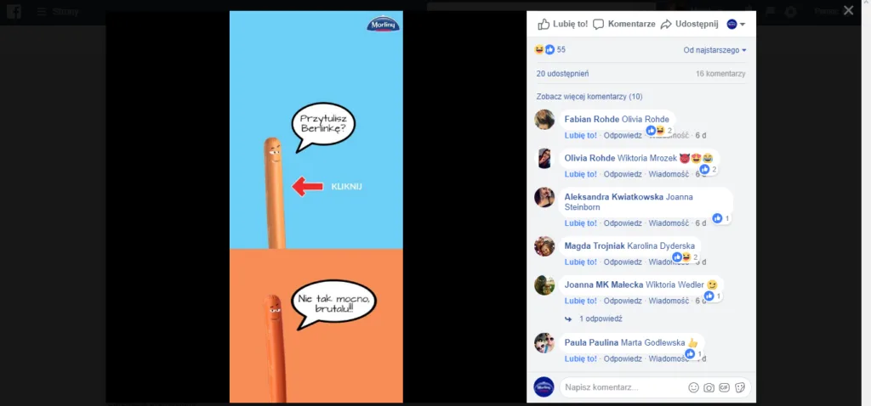The height and width of the screenshot is (406, 871).
Task: Attach a photo via camera icon
Action: coord(709,387)
